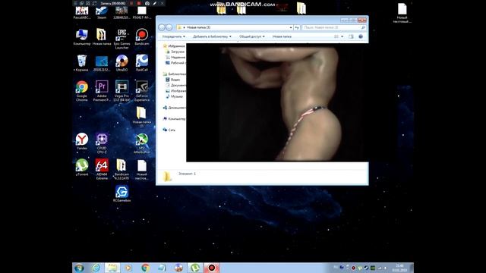Select Видео library in the navigation pane
This screenshot has height=273, width=486.
(x=172, y=80)
